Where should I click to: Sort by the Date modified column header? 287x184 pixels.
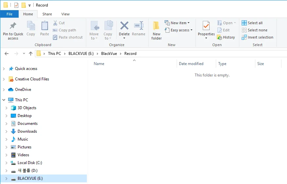point(191,64)
